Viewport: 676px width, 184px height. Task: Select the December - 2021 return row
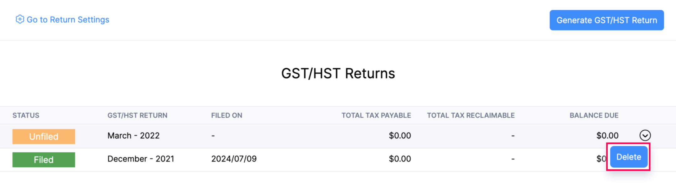(141, 159)
